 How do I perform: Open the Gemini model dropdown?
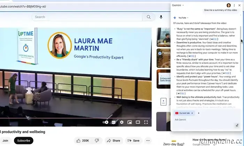pos(178,5)
